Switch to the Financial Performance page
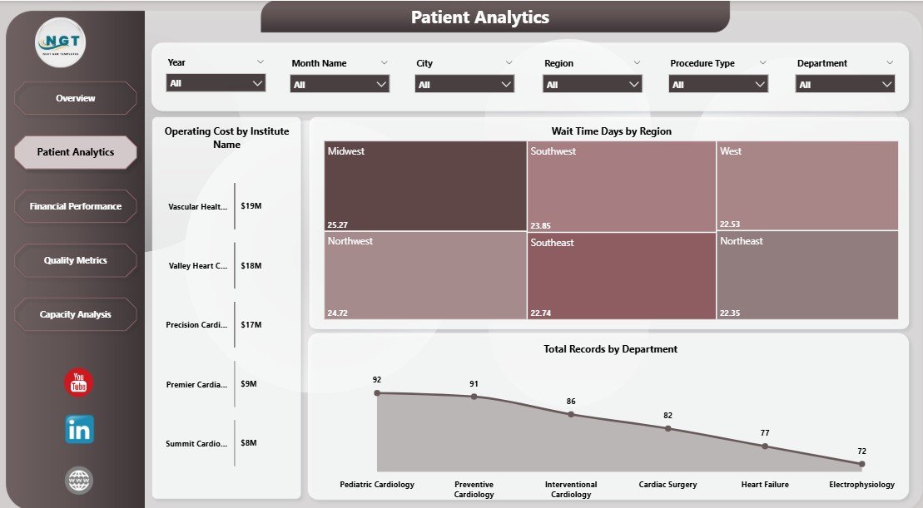The width and height of the screenshot is (923, 508). [x=75, y=206]
